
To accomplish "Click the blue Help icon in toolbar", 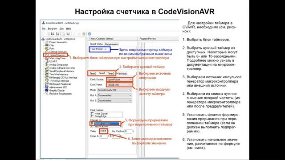I will 90,34.
